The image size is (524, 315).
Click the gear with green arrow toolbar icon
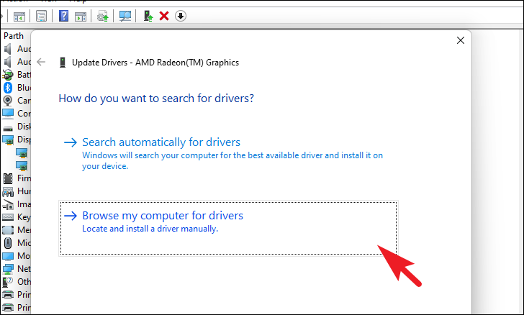103,16
